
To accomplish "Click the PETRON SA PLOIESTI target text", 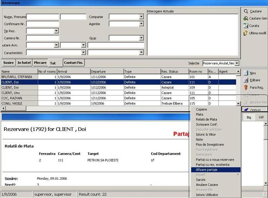I will 103,160.
